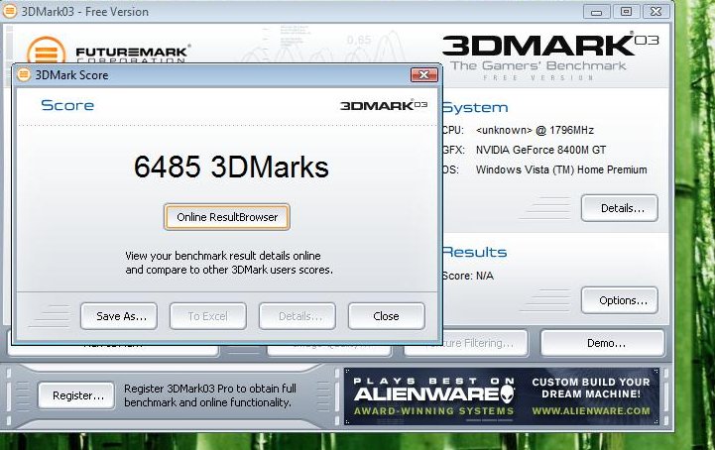Click the greyed To Excel button
The width and height of the screenshot is (715, 450).
(x=208, y=316)
